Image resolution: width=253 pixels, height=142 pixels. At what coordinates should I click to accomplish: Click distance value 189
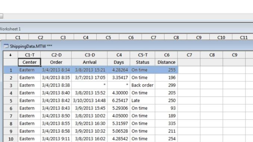click(x=166, y=116)
